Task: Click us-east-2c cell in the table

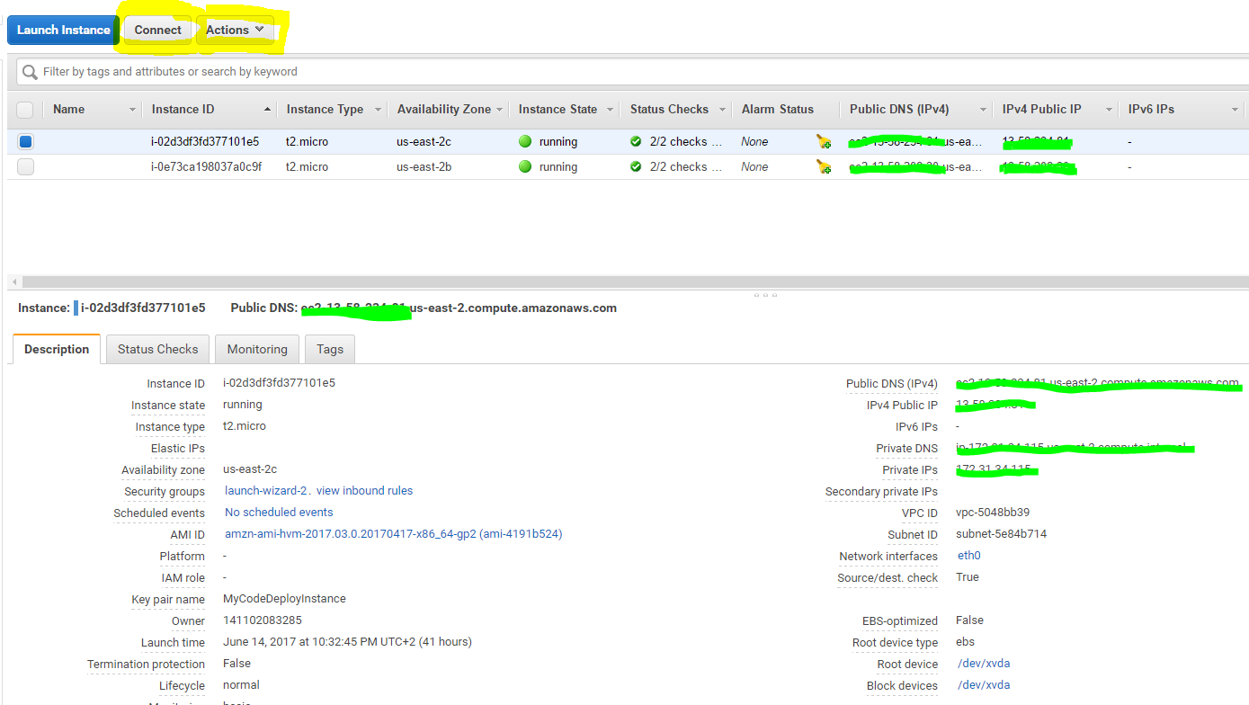Action: tap(424, 141)
